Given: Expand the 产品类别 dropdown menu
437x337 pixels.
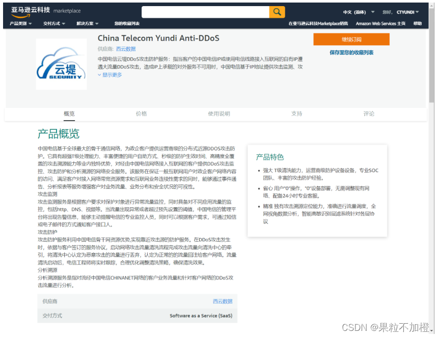Looking at the screenshot, I should click(21, 24).
